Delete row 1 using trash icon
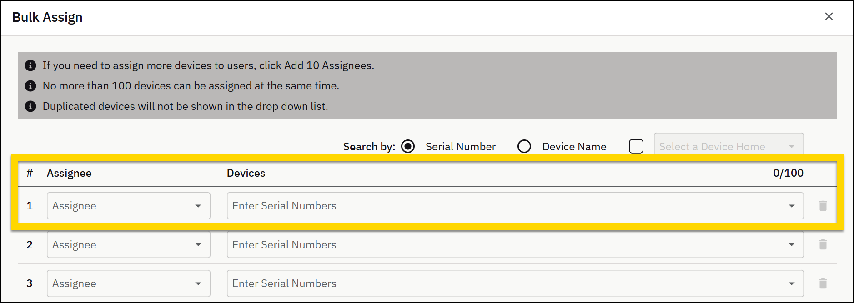854x303 pixels. [x=823, y=206]
